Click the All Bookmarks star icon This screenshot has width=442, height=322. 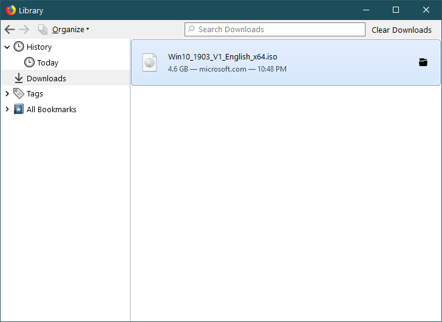tap(19, 109)
